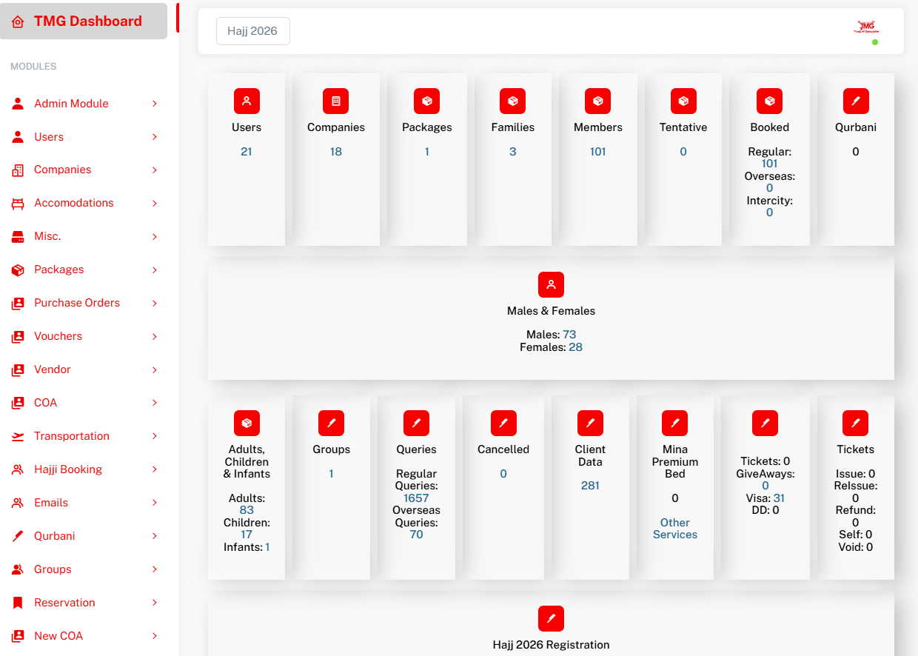The image size is (918, 656).
Task: Click the Regular Queries count 1657
Action: click(x=416, y=498)
